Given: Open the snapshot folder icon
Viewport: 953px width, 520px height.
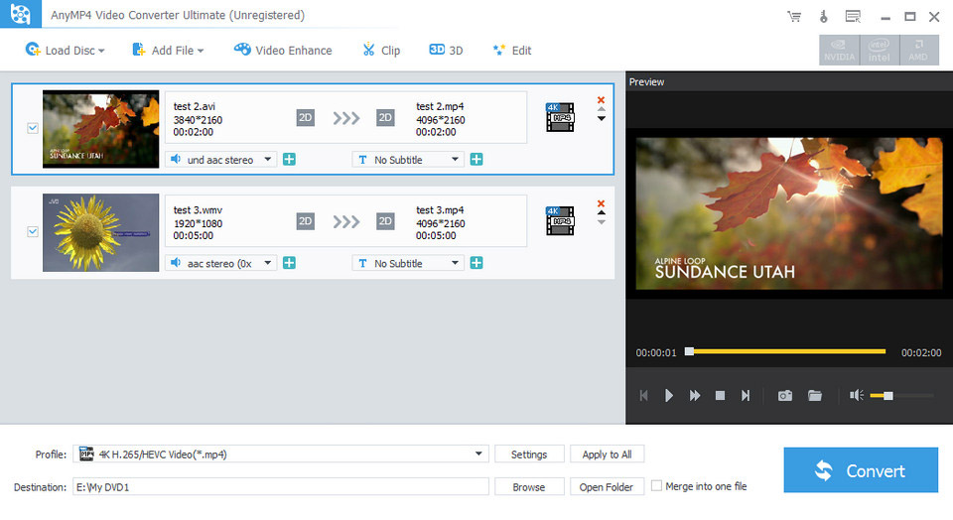Looking at the screenshot, I should click(815, 396).
